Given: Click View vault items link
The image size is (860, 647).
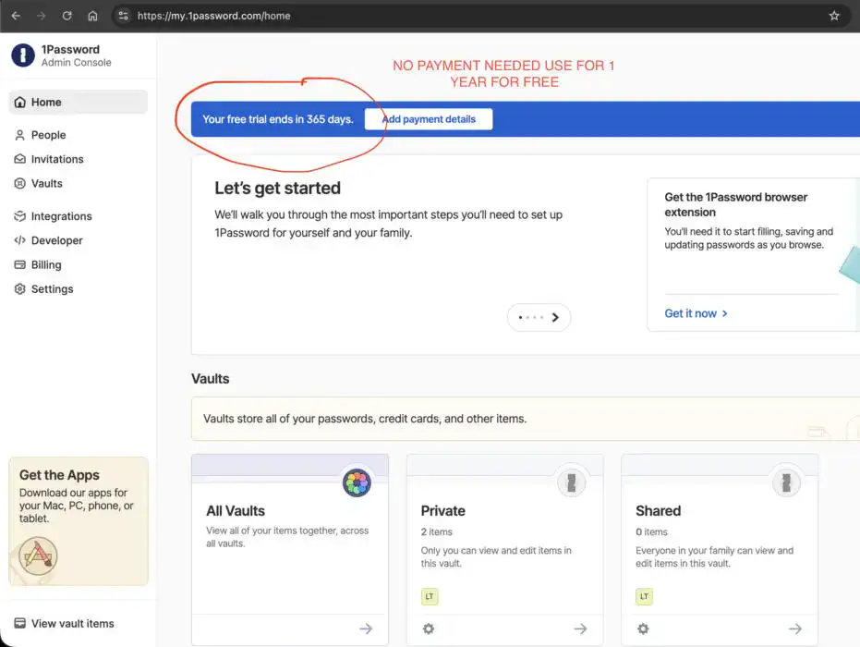Looking at the screenshot, I should click(x=64, y=623).
